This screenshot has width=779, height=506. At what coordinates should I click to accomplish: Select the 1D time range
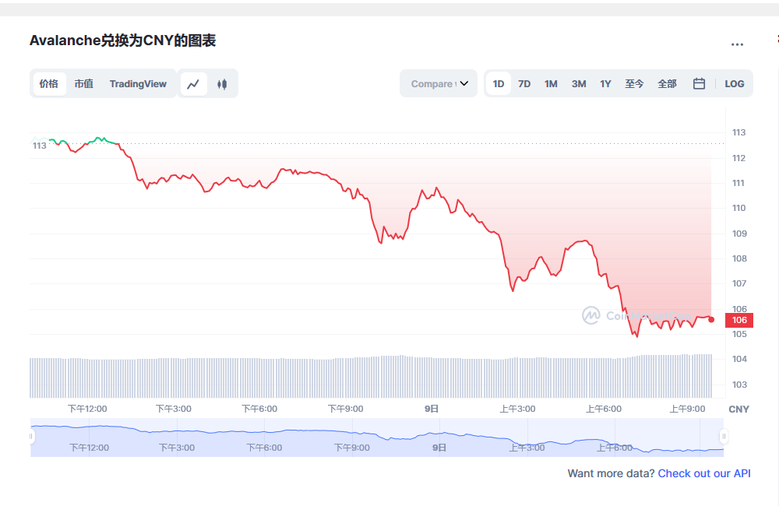[x=498, y=83]
